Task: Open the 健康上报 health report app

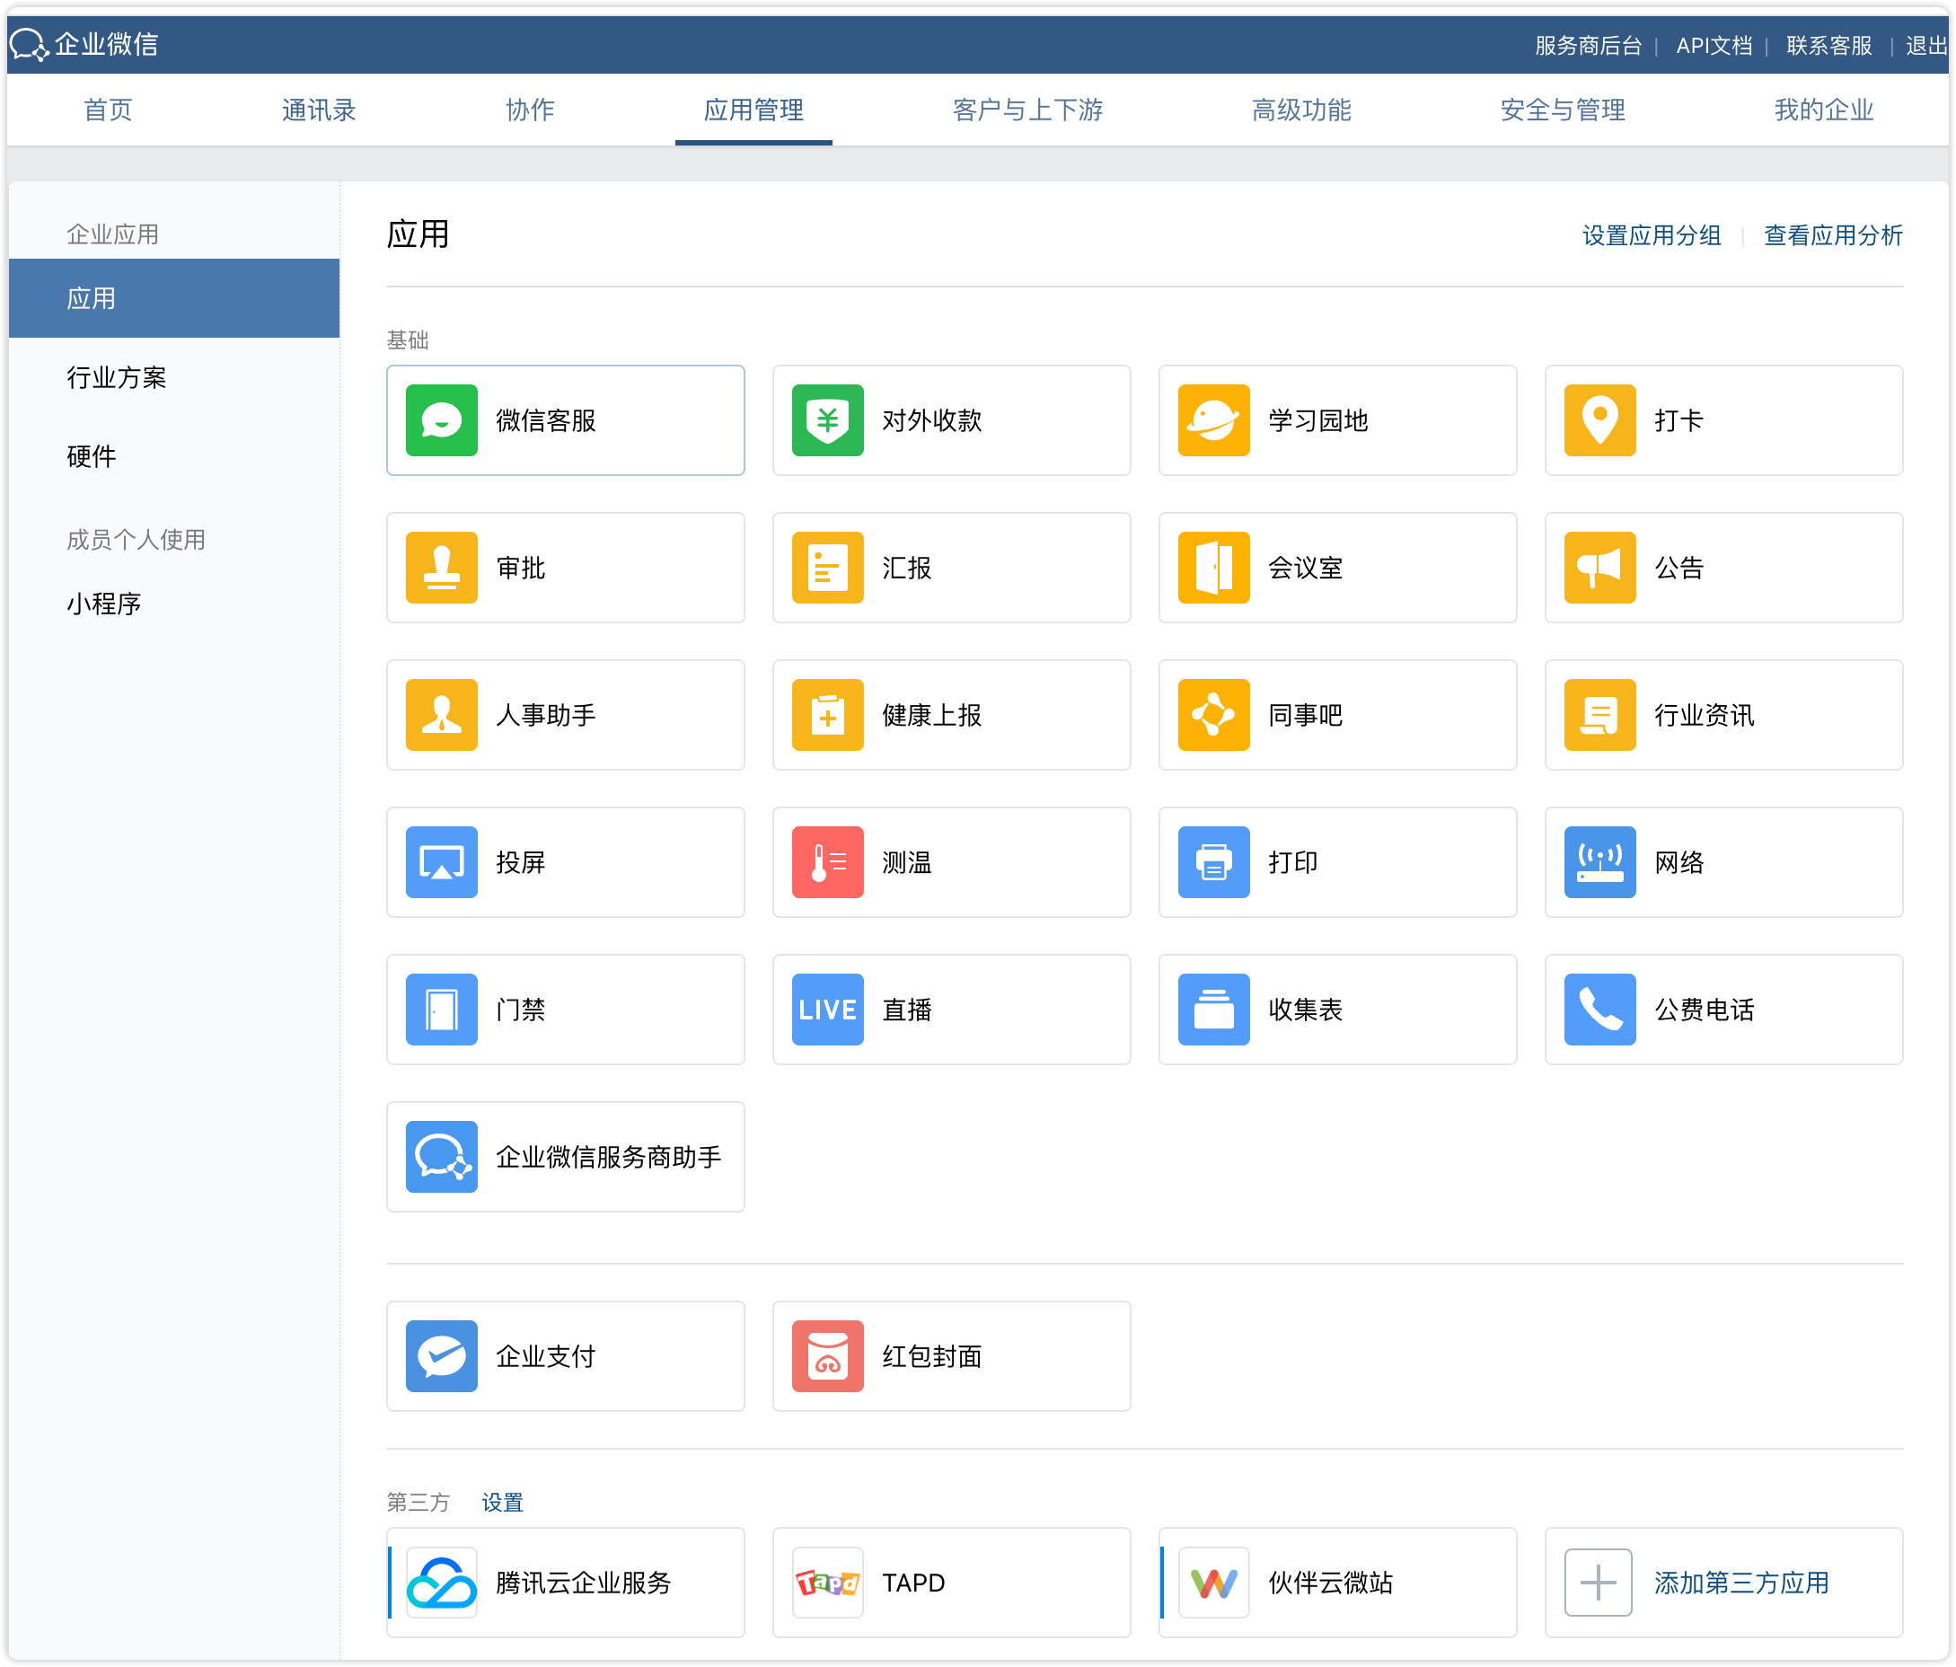Action: [x=951, y=716]
